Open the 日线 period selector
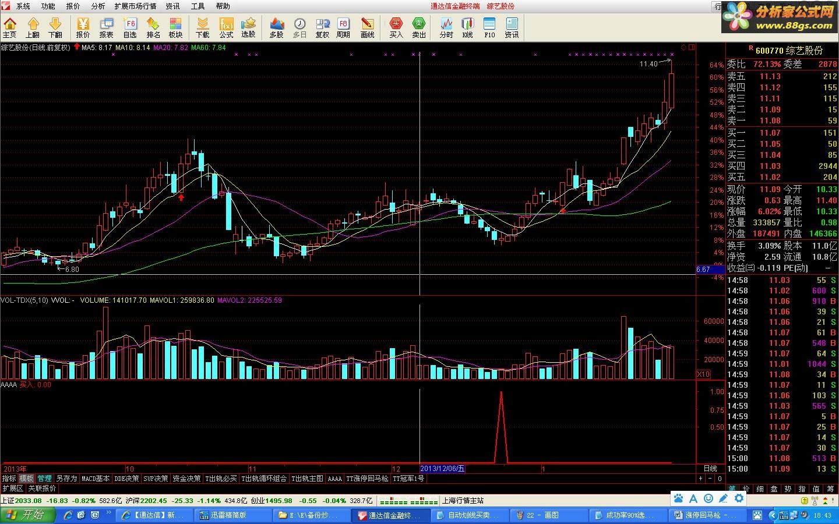Viewport: 839px width, 524px height. coord(710,468)
